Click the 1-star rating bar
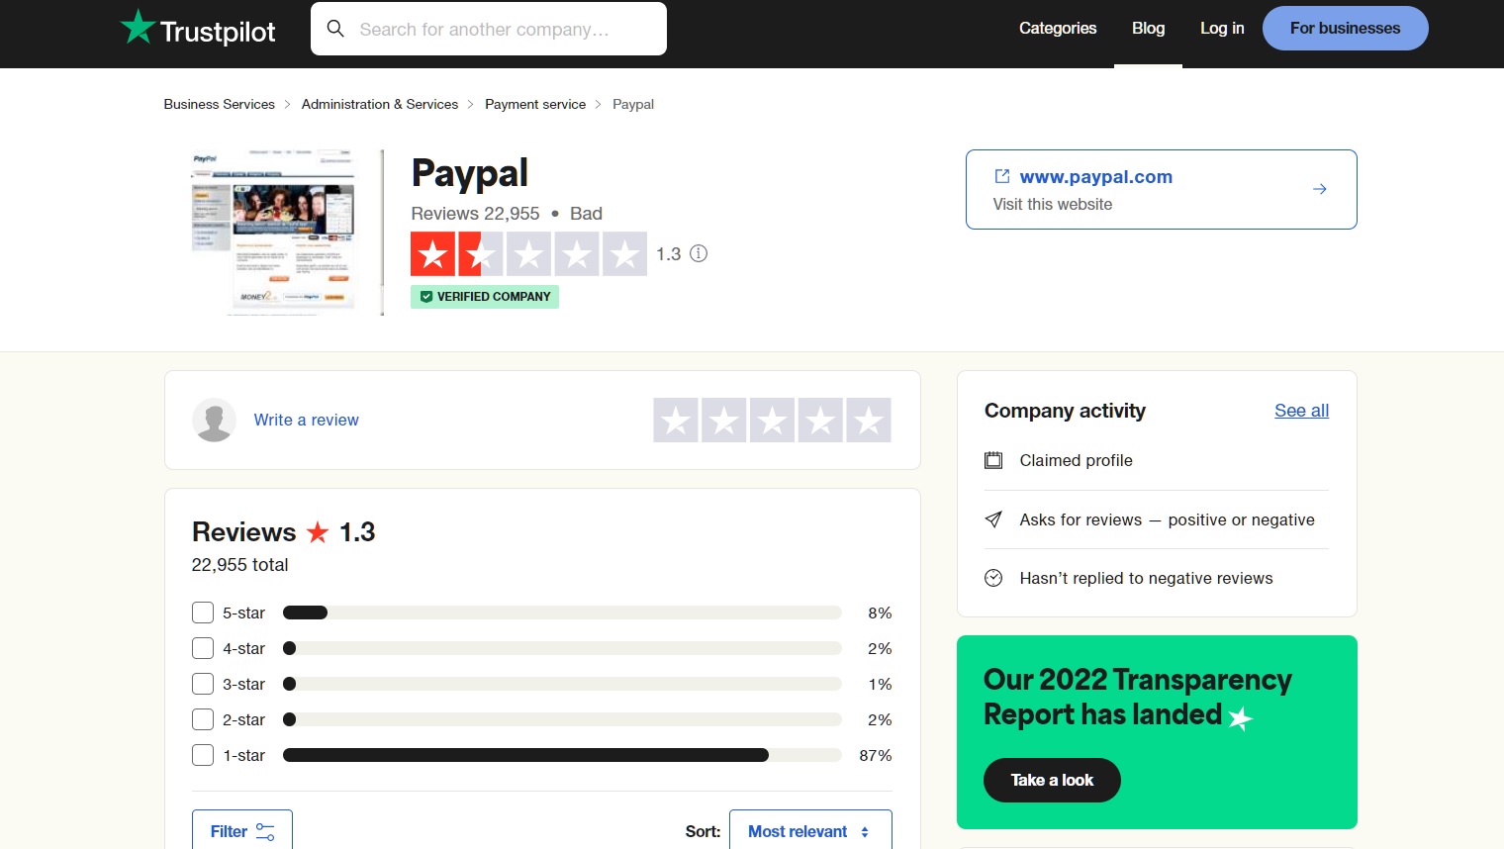The height and width of the screenshot is (849, 1504). coord(561,755)
